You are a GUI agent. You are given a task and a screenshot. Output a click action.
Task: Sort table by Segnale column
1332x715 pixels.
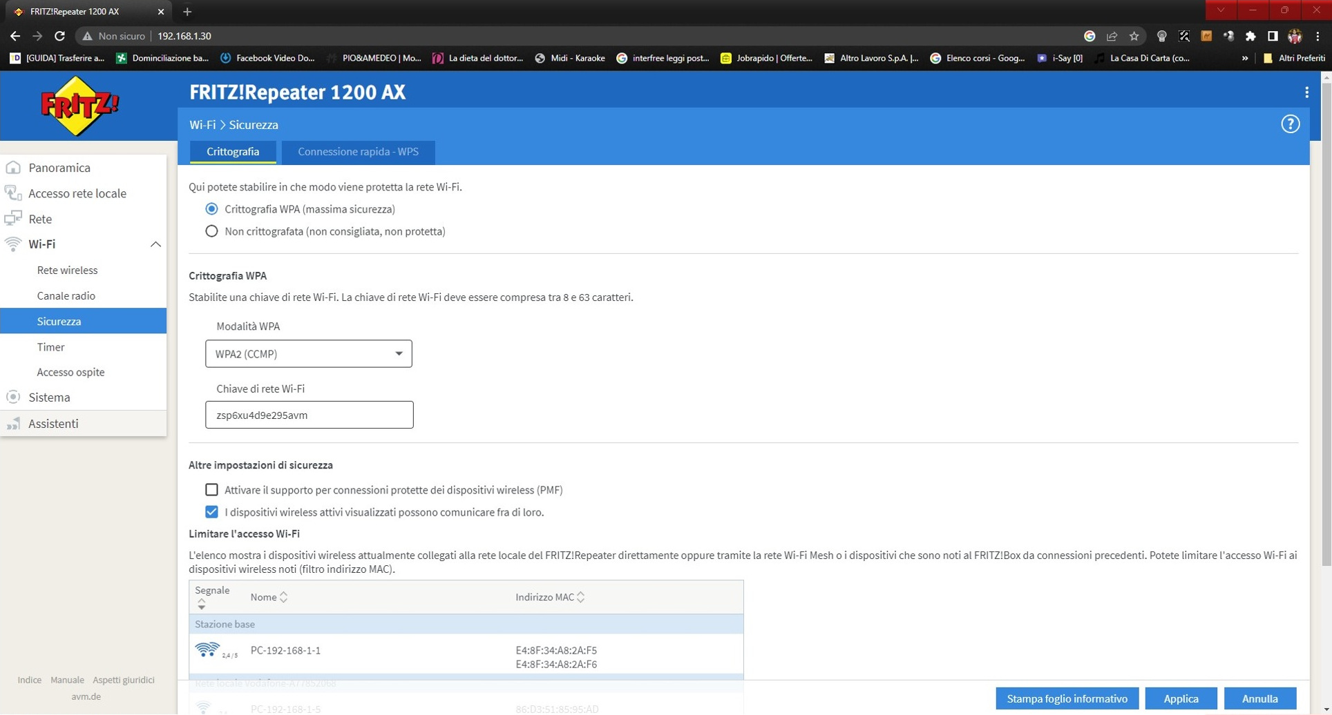point(212,596)
